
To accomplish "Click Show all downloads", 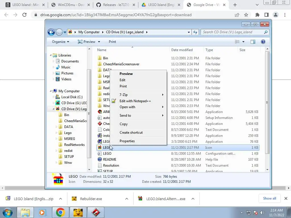I will (269, 198).
